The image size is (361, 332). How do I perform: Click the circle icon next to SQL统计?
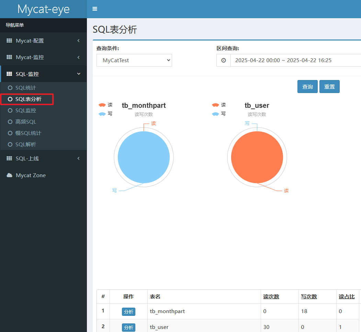tap(10, 88)
